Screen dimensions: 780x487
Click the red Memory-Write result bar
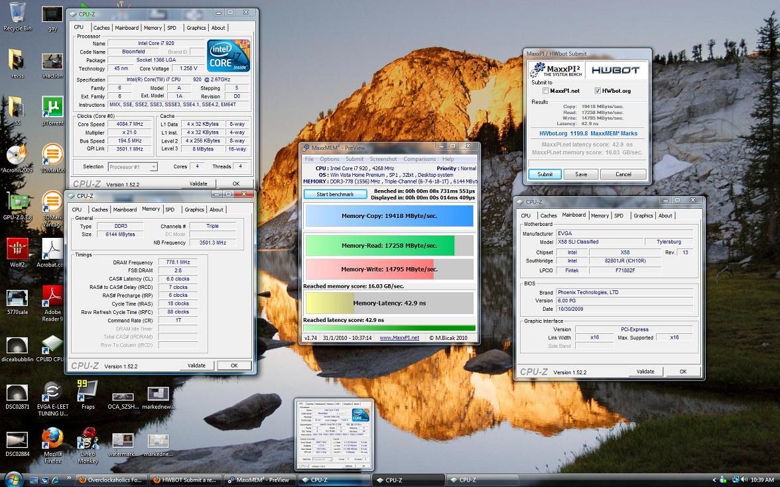coord(389,269)
